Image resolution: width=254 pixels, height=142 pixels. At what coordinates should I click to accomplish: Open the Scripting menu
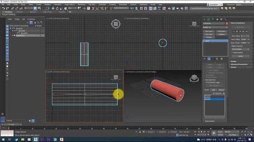112,4
